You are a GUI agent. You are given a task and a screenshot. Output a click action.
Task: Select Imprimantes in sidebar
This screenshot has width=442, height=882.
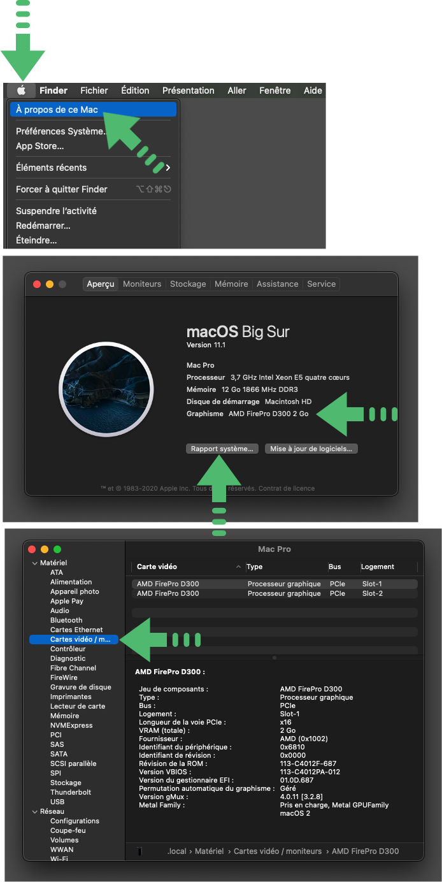[71, 697]
